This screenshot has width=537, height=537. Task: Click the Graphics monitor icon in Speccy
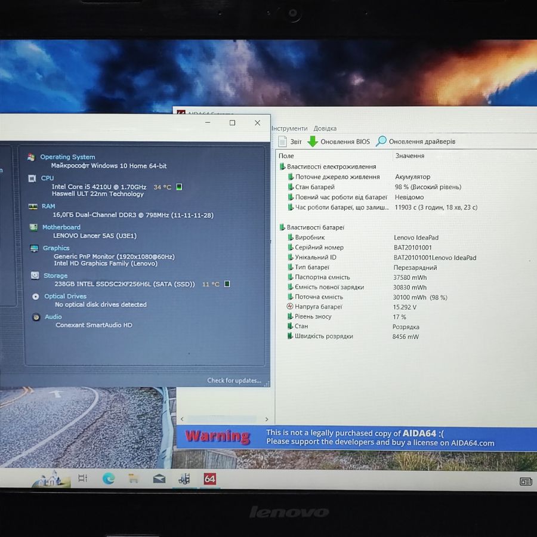coord(34,248)
